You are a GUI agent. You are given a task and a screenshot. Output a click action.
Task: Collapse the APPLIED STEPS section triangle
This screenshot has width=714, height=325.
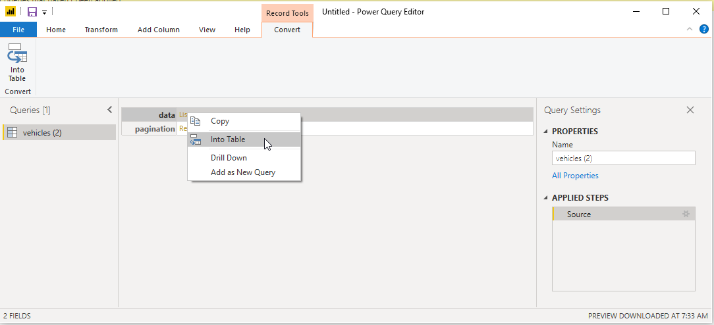tap(547, 198)
